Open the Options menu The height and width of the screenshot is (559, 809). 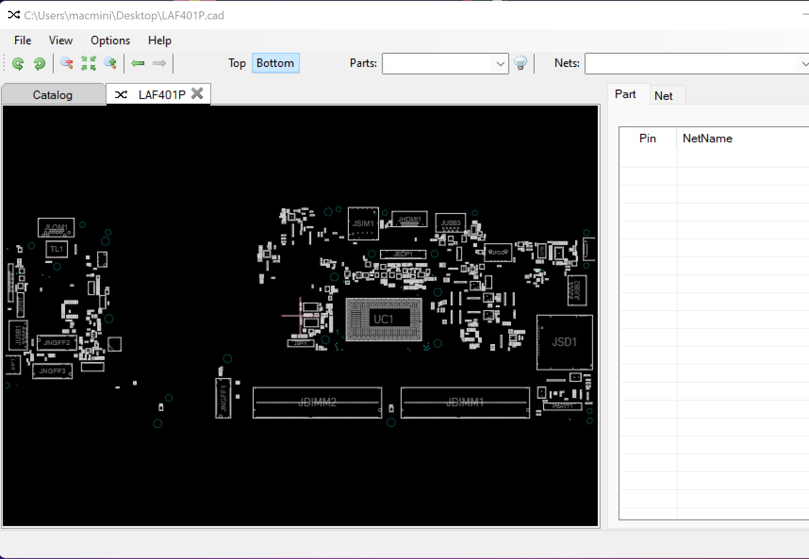110,40
